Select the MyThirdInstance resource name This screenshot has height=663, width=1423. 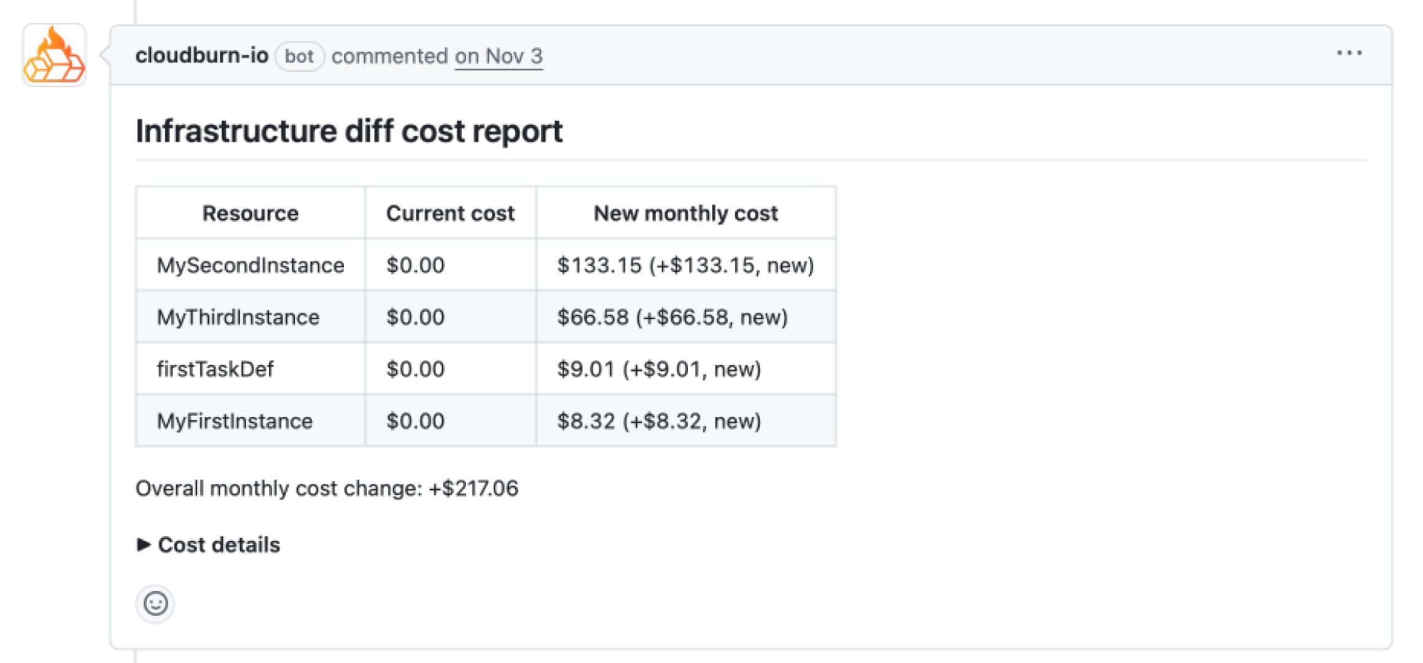click(x=237, y=317)
